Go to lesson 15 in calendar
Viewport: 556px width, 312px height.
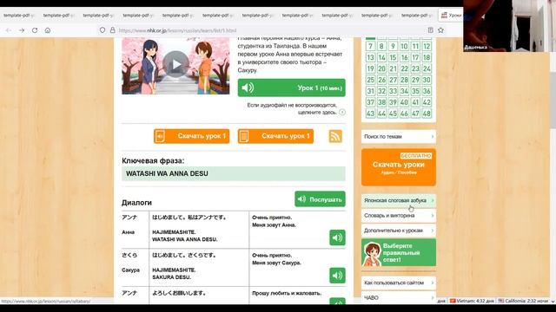(393, 57)
